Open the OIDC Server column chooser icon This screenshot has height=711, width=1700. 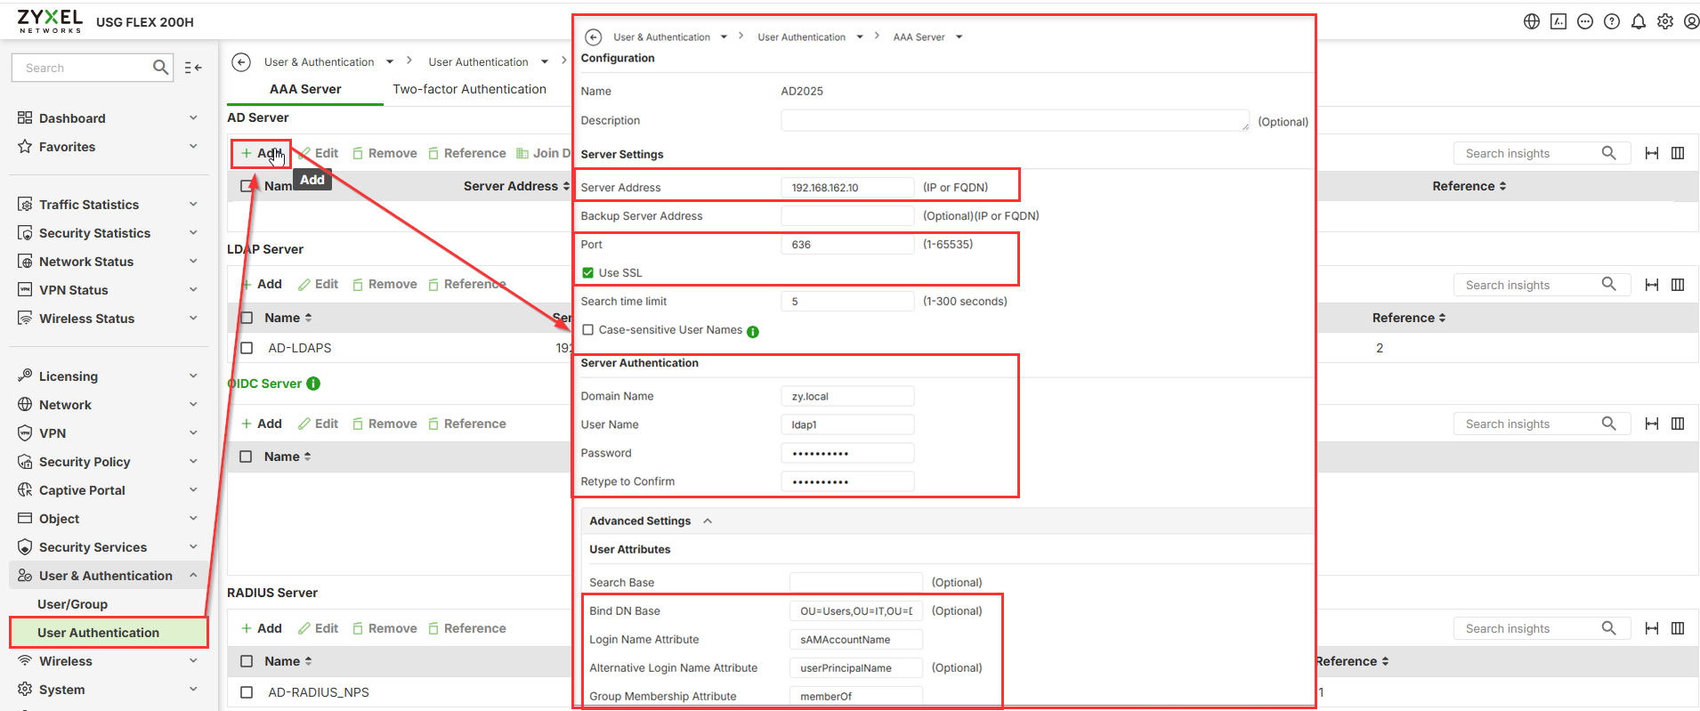(1678, 424)
